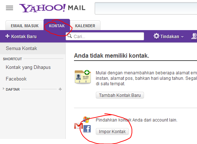The image size is (197, 144).
Task: Click the people icon right of Tindakan
Action: pos(194,36)
